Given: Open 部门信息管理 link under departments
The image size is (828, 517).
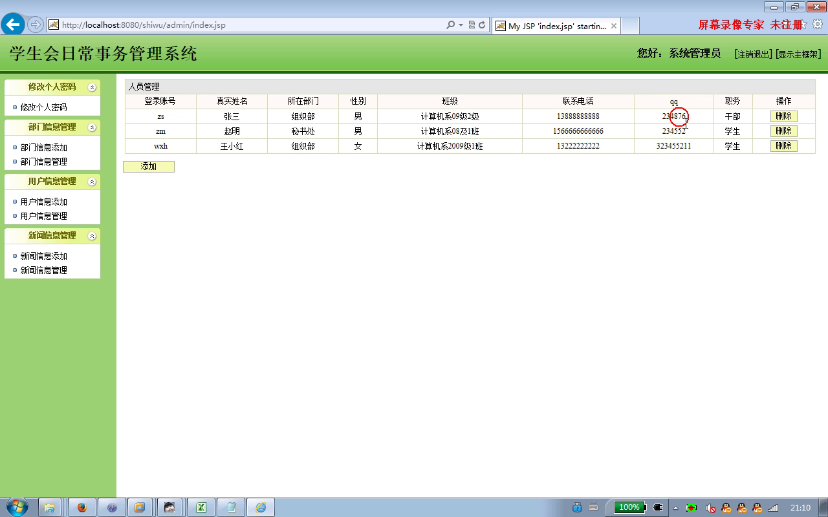Looking at the screenshot, I should (43, 162).
